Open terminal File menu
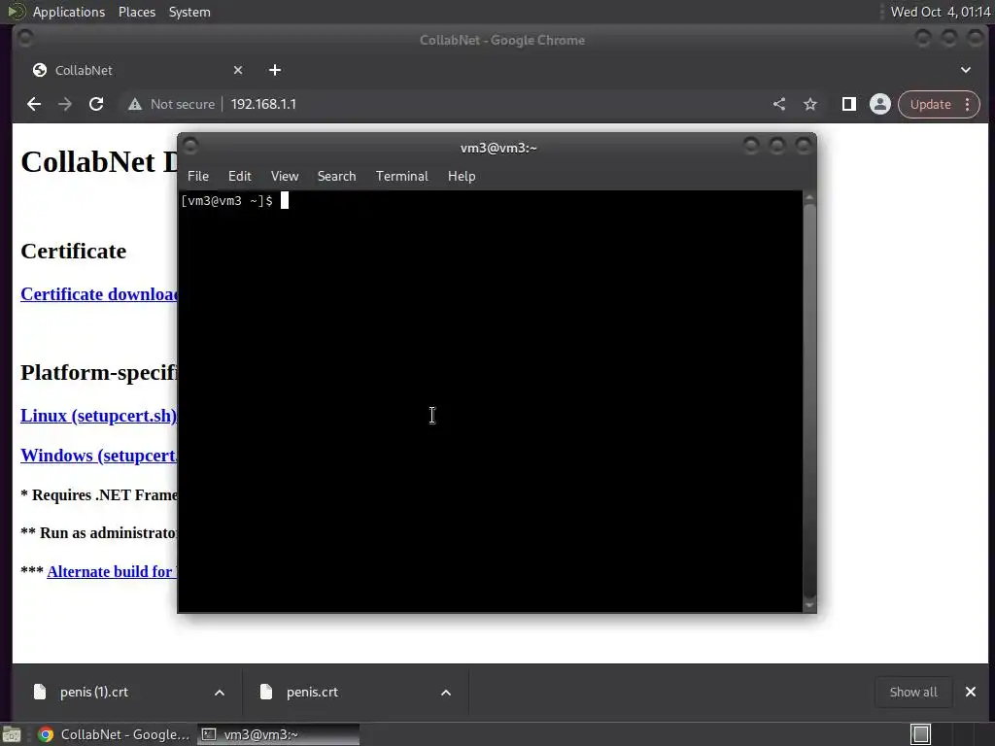Image resolution: width=995 pixels, height=746 pixels. pyautogui.click(x=198, y=177)
